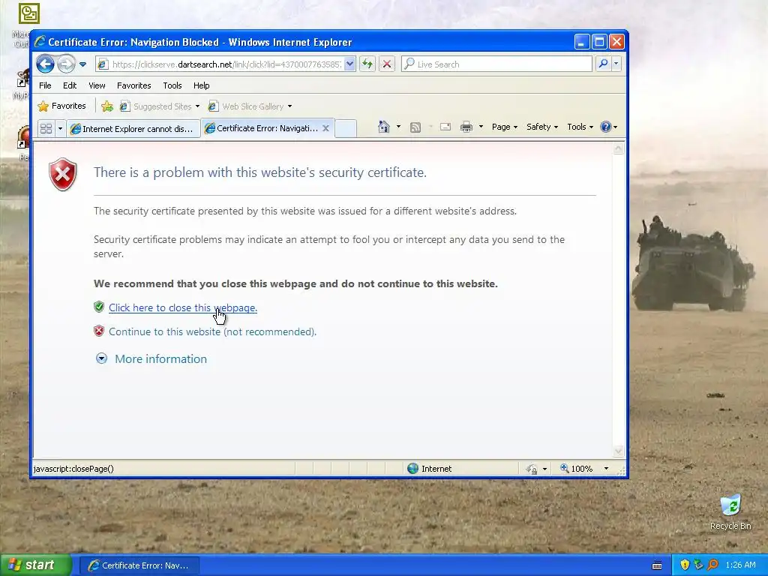Open the Safety command menu

(542, 127)
